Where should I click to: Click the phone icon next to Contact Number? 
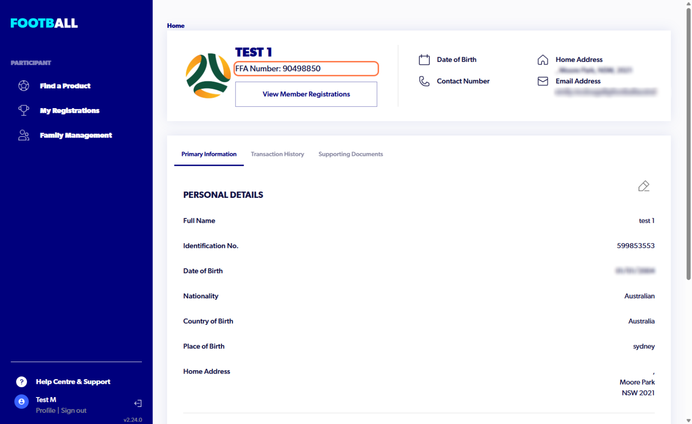424,81
